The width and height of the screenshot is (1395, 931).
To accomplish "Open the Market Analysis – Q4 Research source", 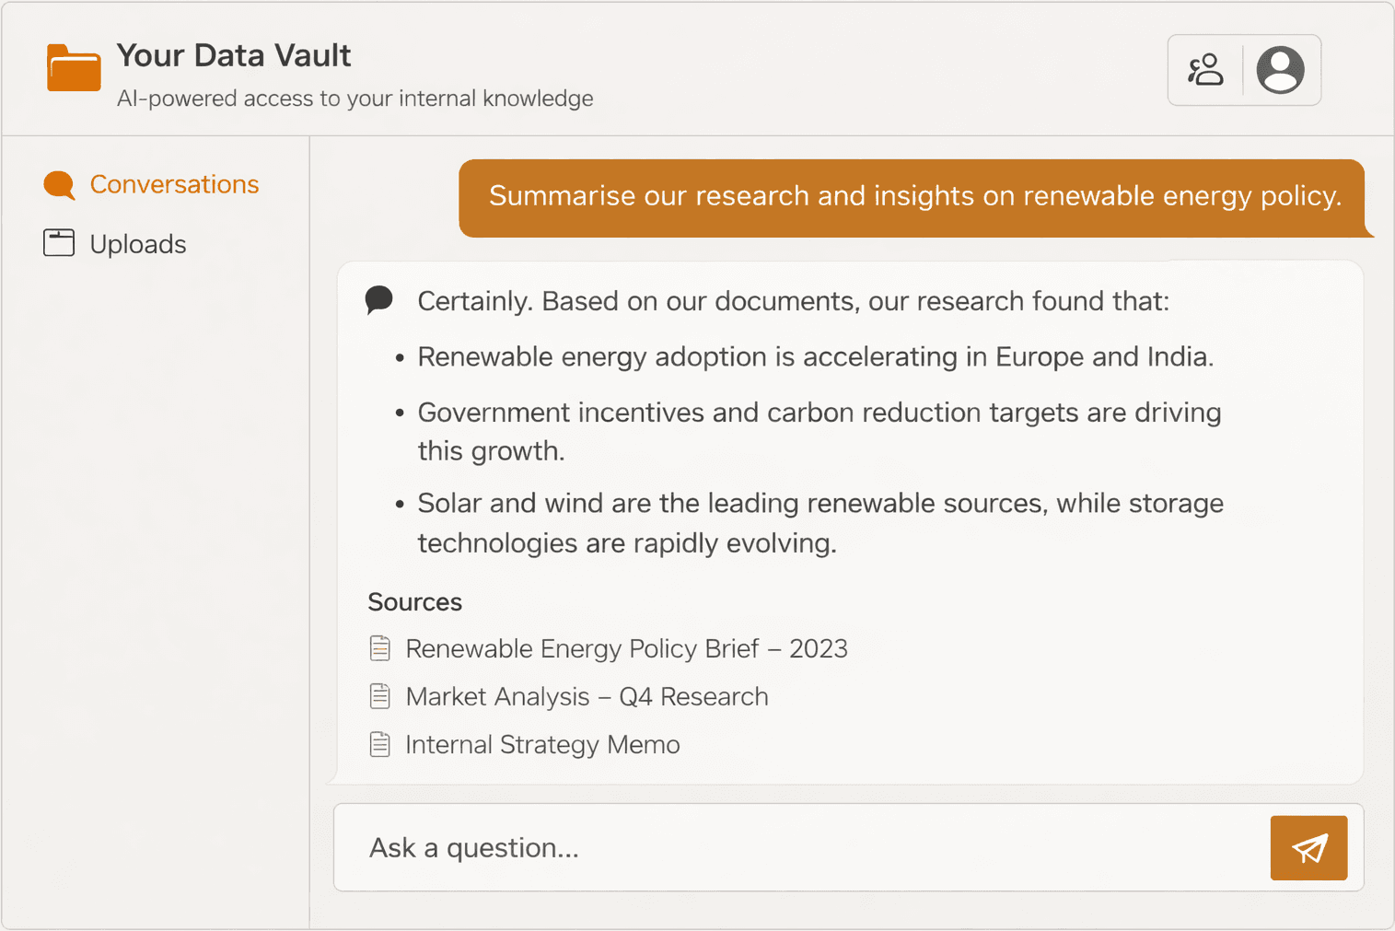I will (587, 696).
